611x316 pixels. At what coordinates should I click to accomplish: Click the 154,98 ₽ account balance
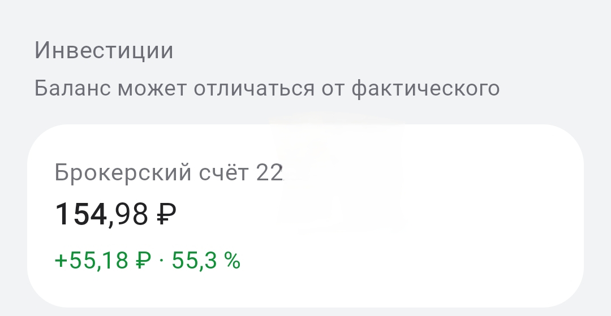click(x=116, y=215)
